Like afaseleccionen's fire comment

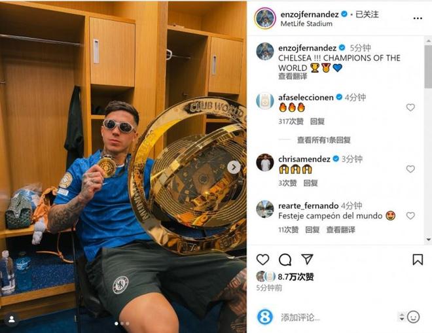pyautogui.click(x=410, y=107)
